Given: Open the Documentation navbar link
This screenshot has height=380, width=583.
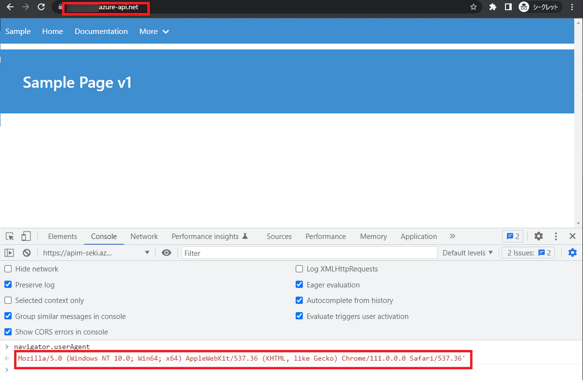Looking at the screenshot, I should click(x=101, y=31).
